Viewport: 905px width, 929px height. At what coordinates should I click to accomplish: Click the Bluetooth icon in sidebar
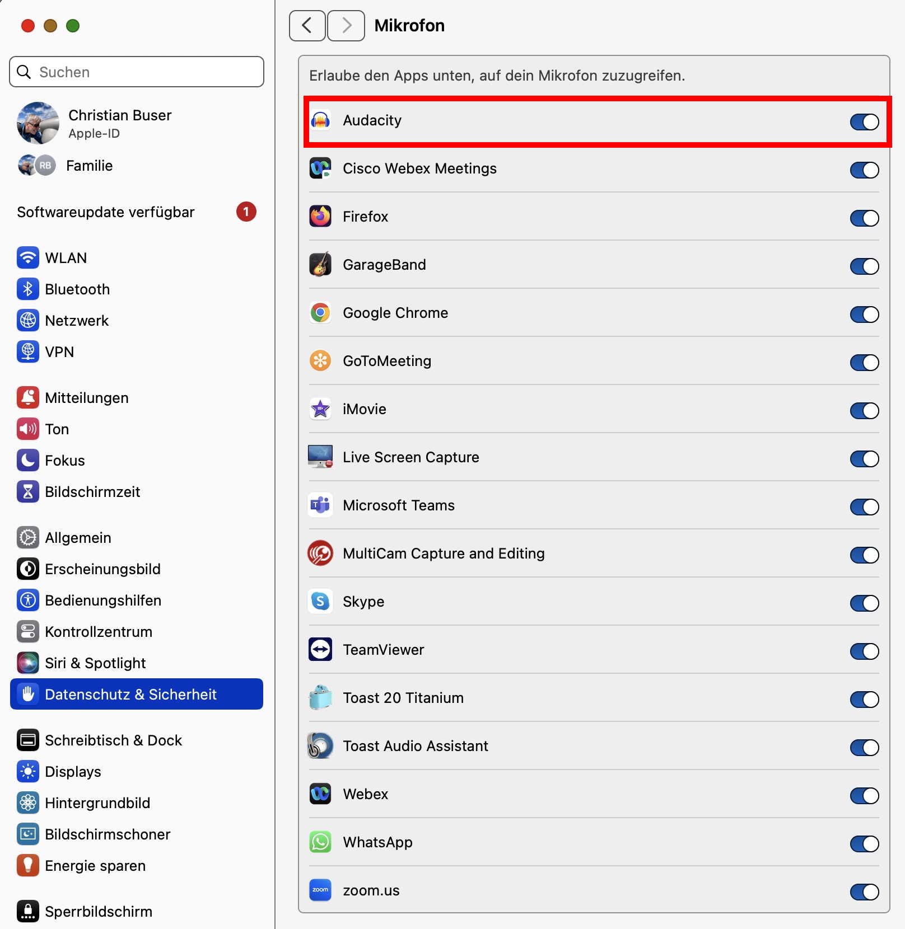28,289
